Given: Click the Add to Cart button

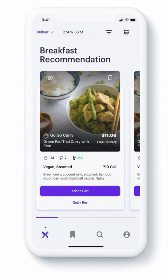Looking at the screenshot, I should point(80,191).
